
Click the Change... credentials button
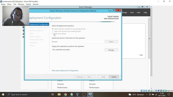click(111, 50)
